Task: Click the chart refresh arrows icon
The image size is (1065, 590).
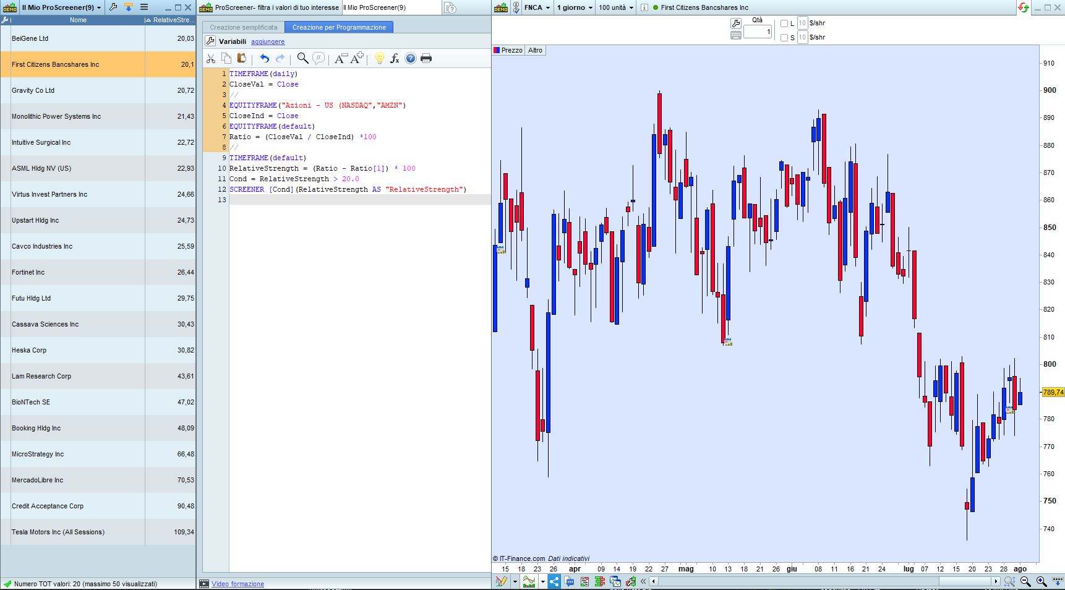Action: pos(1024,7)
